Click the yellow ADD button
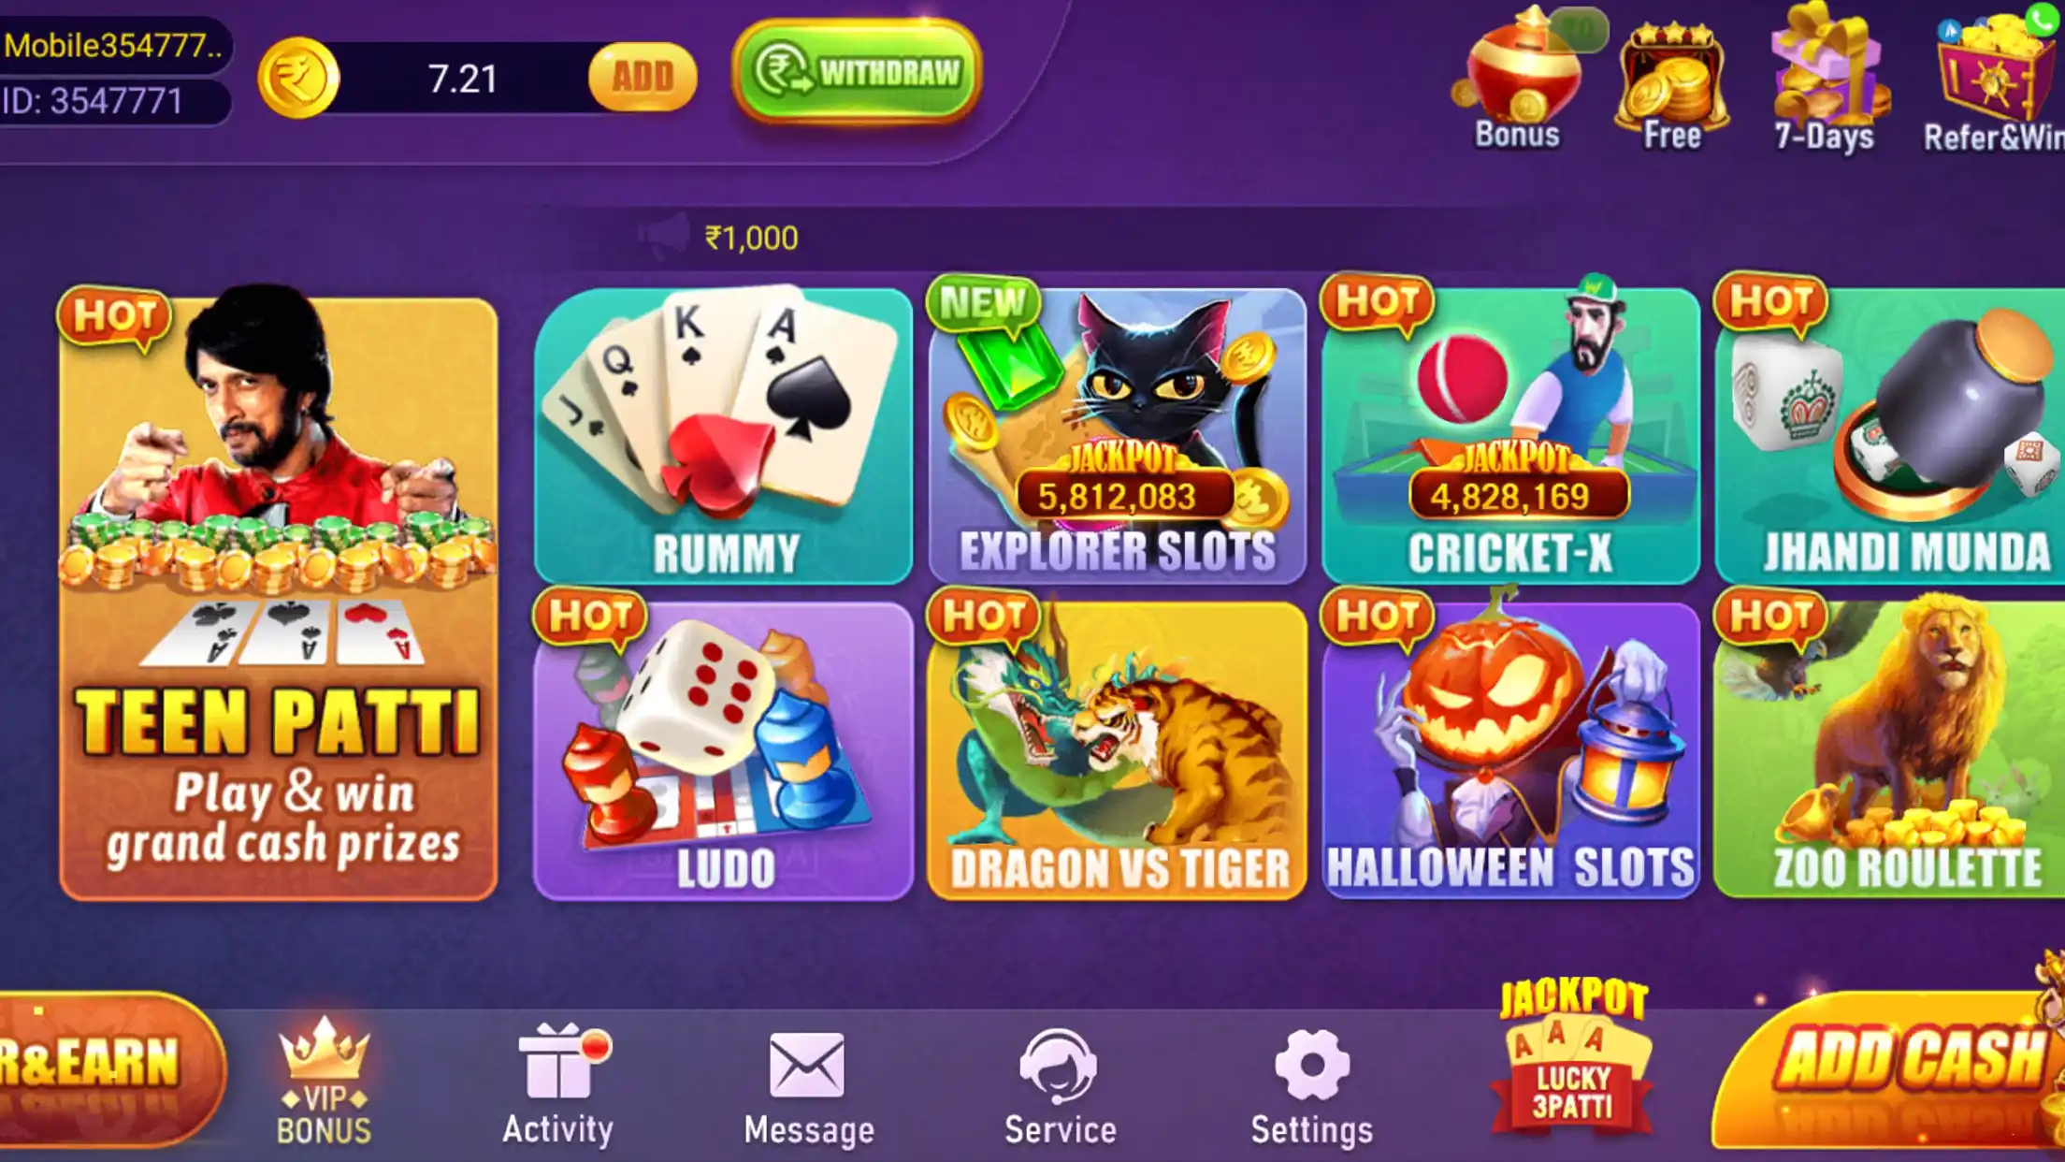 coord(643,77)
